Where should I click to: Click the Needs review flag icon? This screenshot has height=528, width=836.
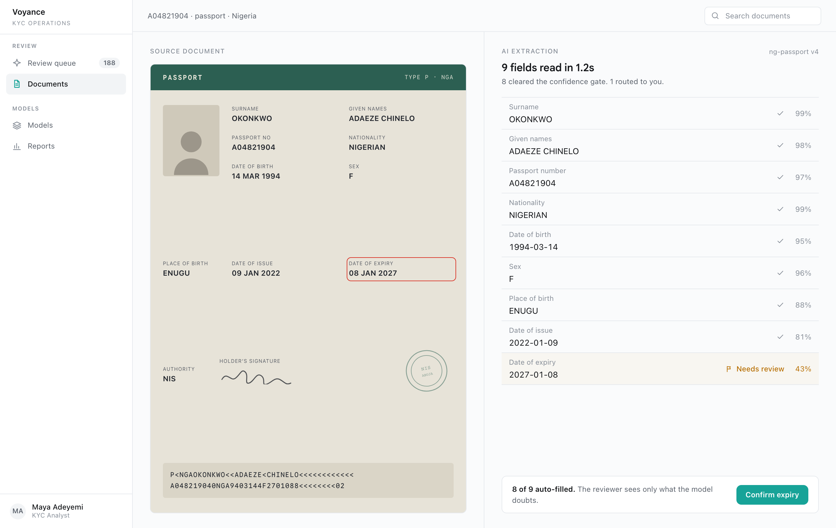(729, 369)
